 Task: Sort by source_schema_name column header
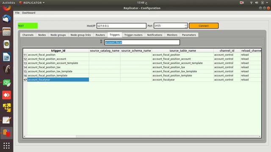pos(136,51)
